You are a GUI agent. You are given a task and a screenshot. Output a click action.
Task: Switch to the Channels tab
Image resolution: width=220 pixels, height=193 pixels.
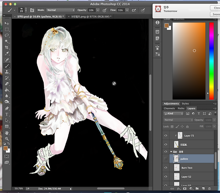tap(169, 108)
